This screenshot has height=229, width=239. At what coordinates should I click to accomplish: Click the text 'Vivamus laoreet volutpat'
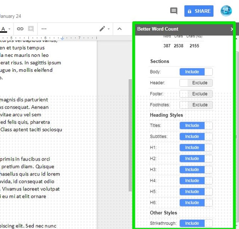point(31,189)
